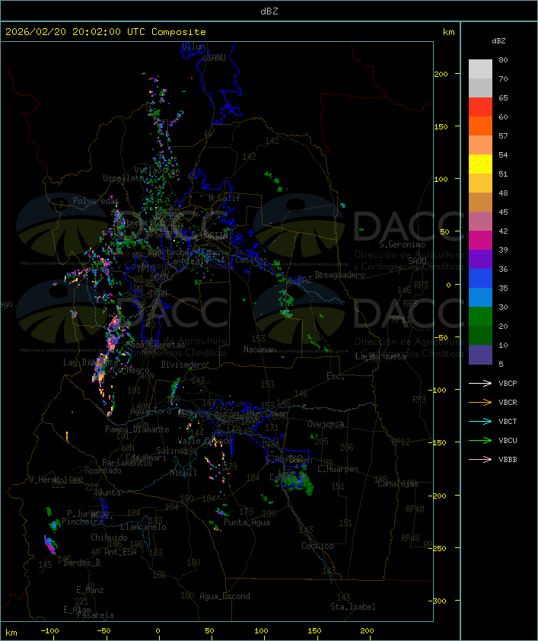538x641 pixels.
Task: Click the VBCT legend label
Action: pos(508,422)
